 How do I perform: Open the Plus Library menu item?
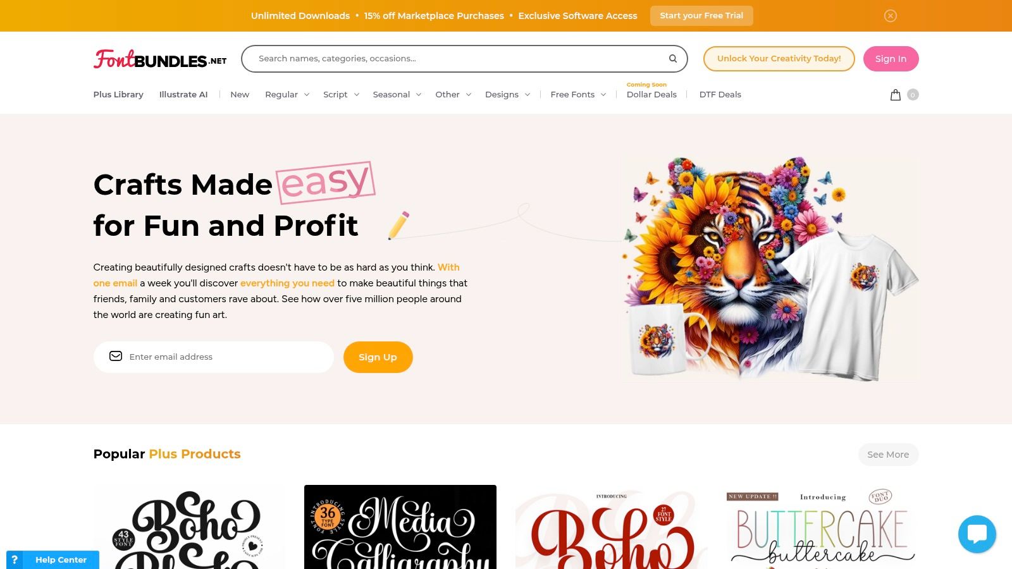click(x=118, y=95)
